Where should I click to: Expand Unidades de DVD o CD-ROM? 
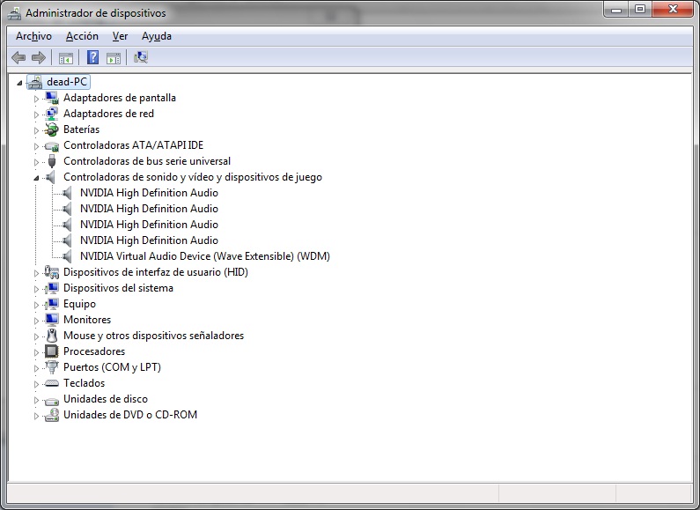point(37,416)
